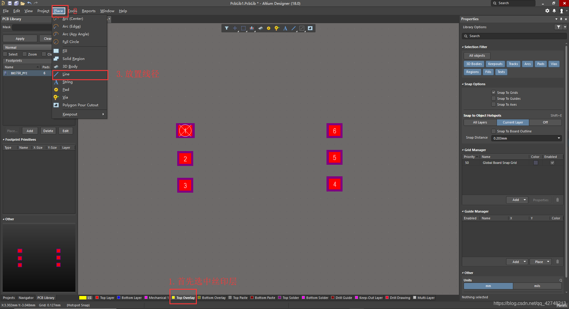Click the Place Pad icon in canvas toolbar
This screenshot has height=309, width=569.
[268, 28]
